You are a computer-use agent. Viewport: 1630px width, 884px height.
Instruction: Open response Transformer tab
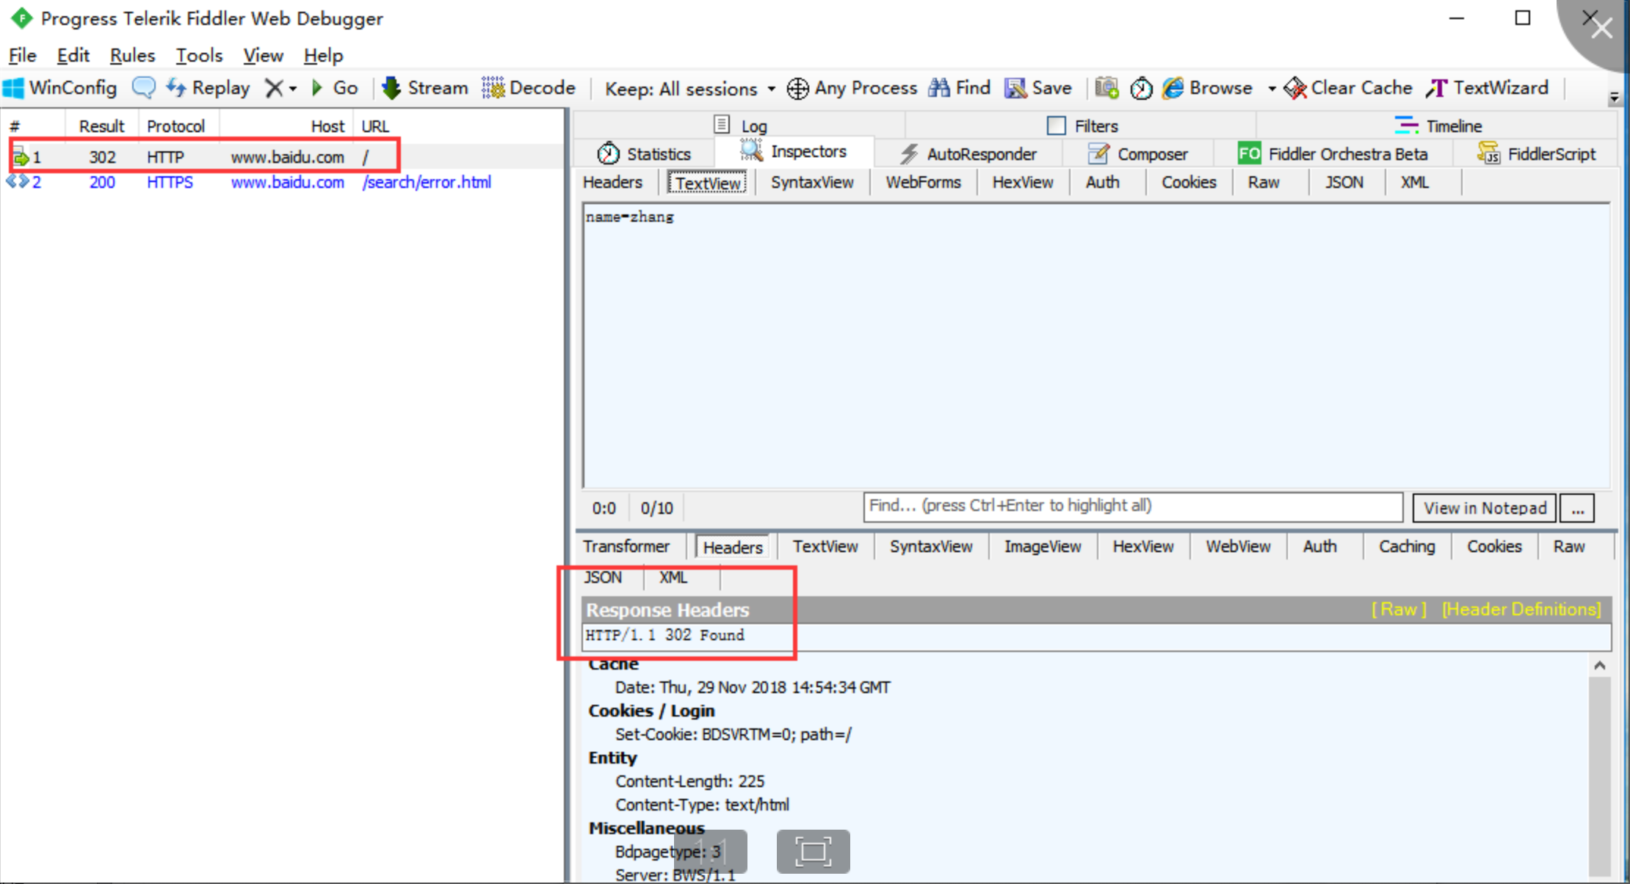point(626,546)
